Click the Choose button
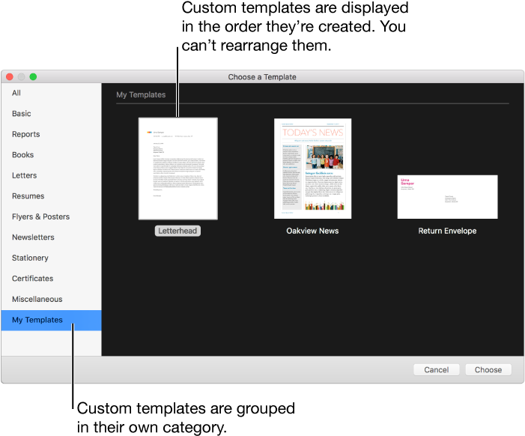The width and height of the screenshot is (525, 436). coord(488,369)
